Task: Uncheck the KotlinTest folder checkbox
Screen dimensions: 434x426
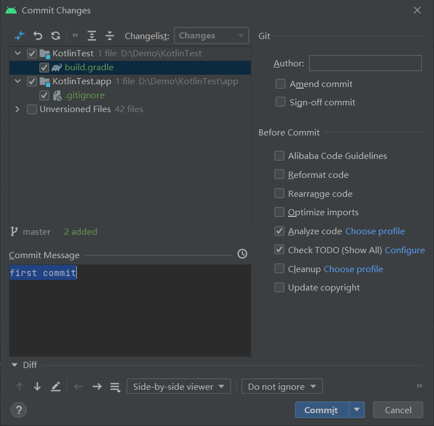Action: click(x=32, y=54)
